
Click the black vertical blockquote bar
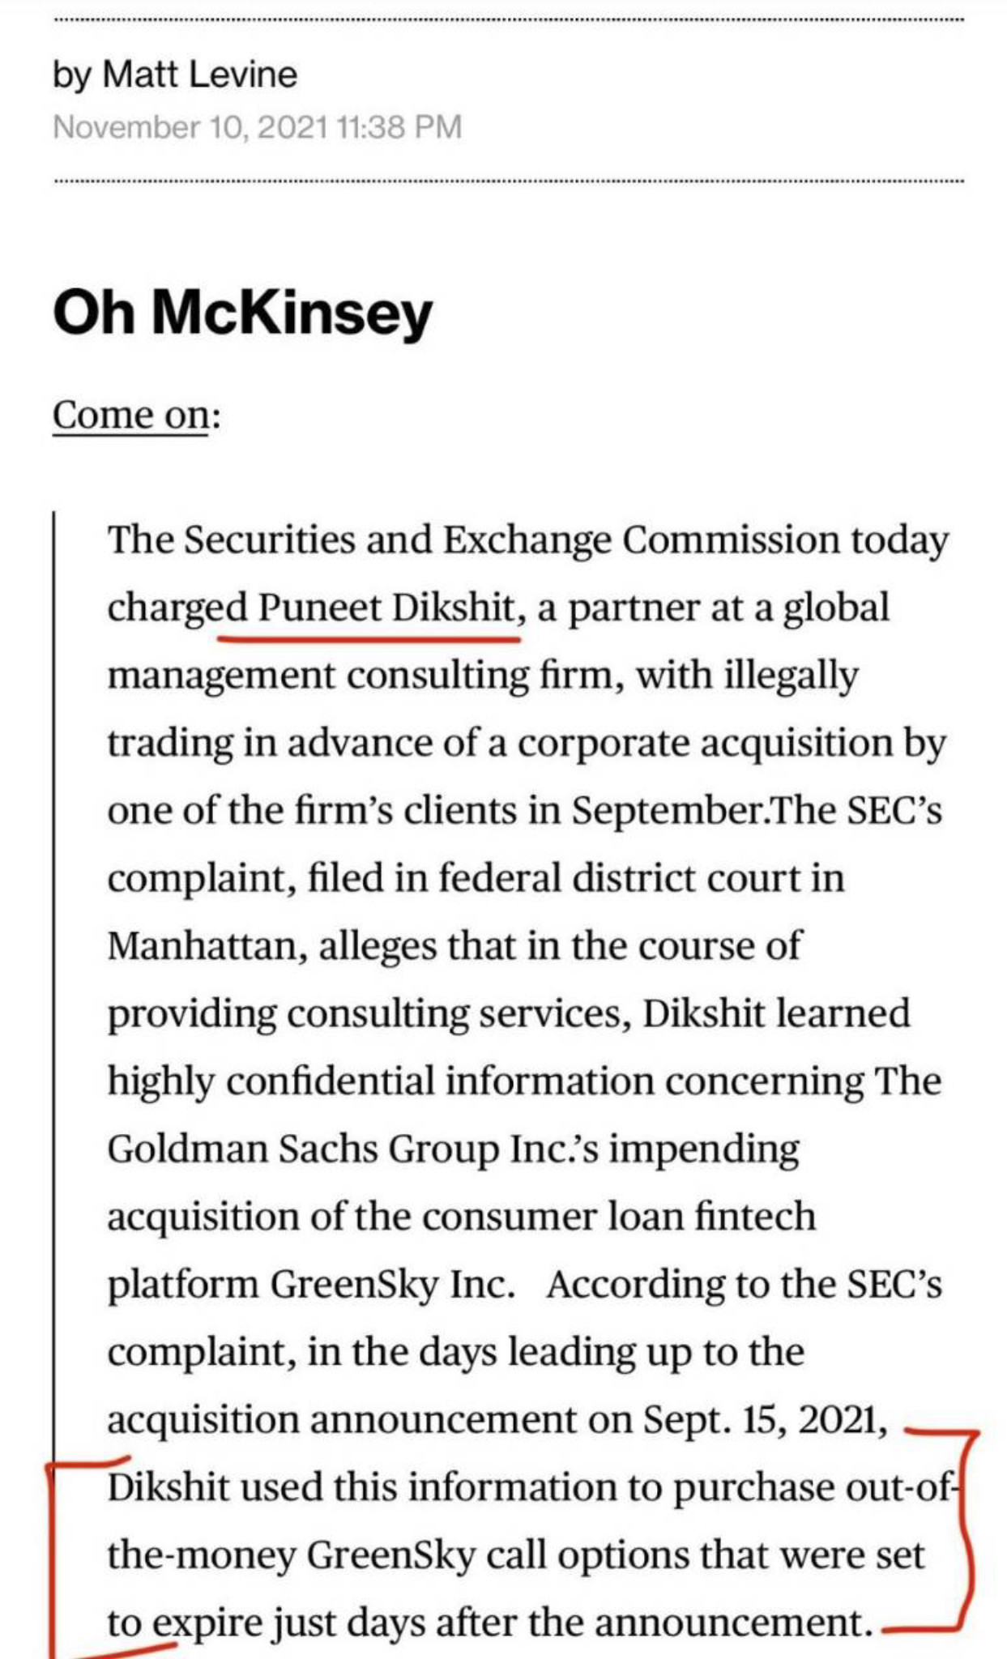pos(53,972)
